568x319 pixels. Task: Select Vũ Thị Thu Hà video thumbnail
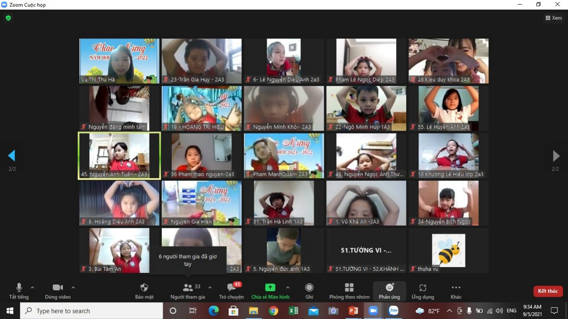tap(119, 61)
